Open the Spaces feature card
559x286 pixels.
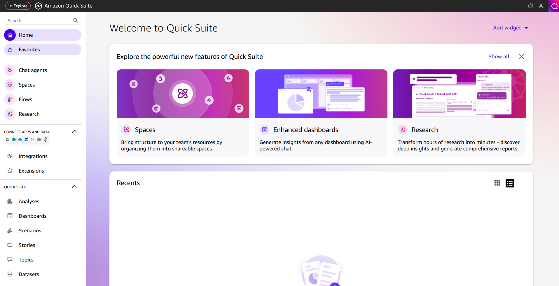point(183,113)
